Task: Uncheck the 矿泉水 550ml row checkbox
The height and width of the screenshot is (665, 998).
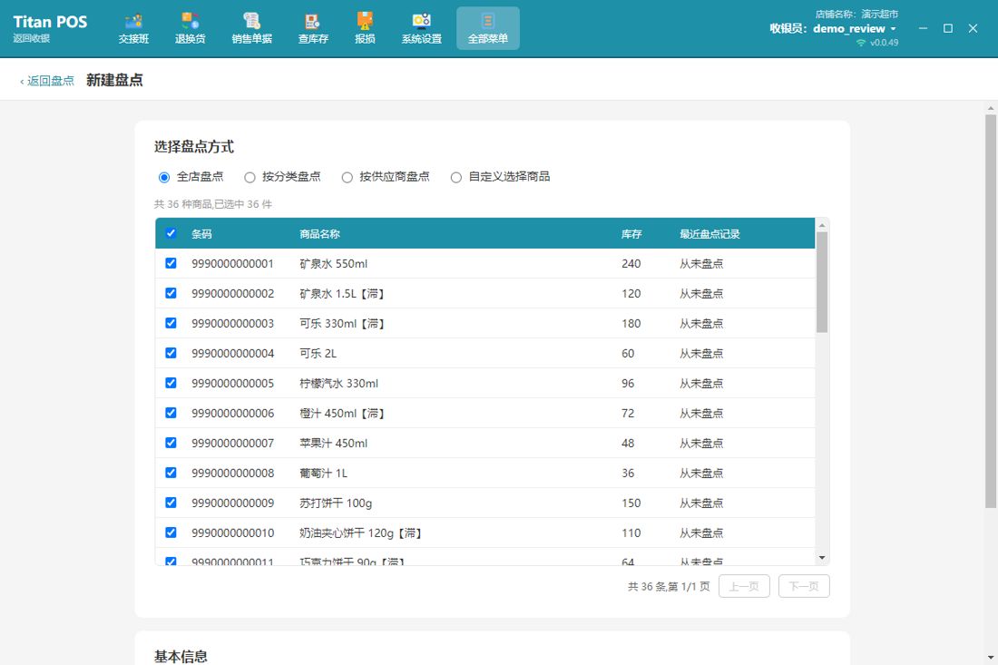Action: coord(171,263)
